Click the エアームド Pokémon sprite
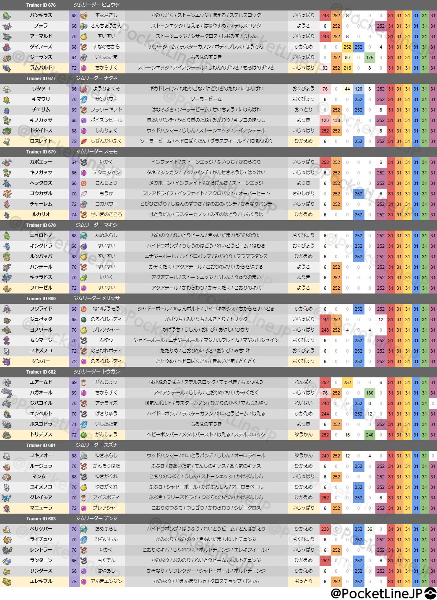The width and height of the screenshot is (437, 600). tap(7, 382)
